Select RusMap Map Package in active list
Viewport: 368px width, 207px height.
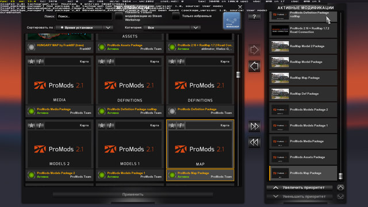coord(303,78)
